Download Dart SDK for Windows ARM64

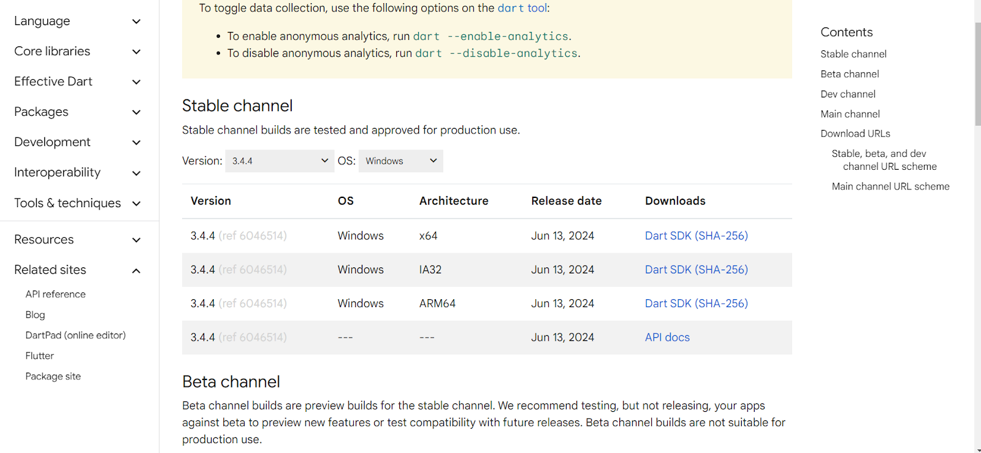click(x=668, y=303)
